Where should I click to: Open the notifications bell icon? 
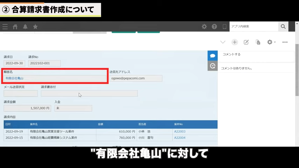(x=25, y=27)
